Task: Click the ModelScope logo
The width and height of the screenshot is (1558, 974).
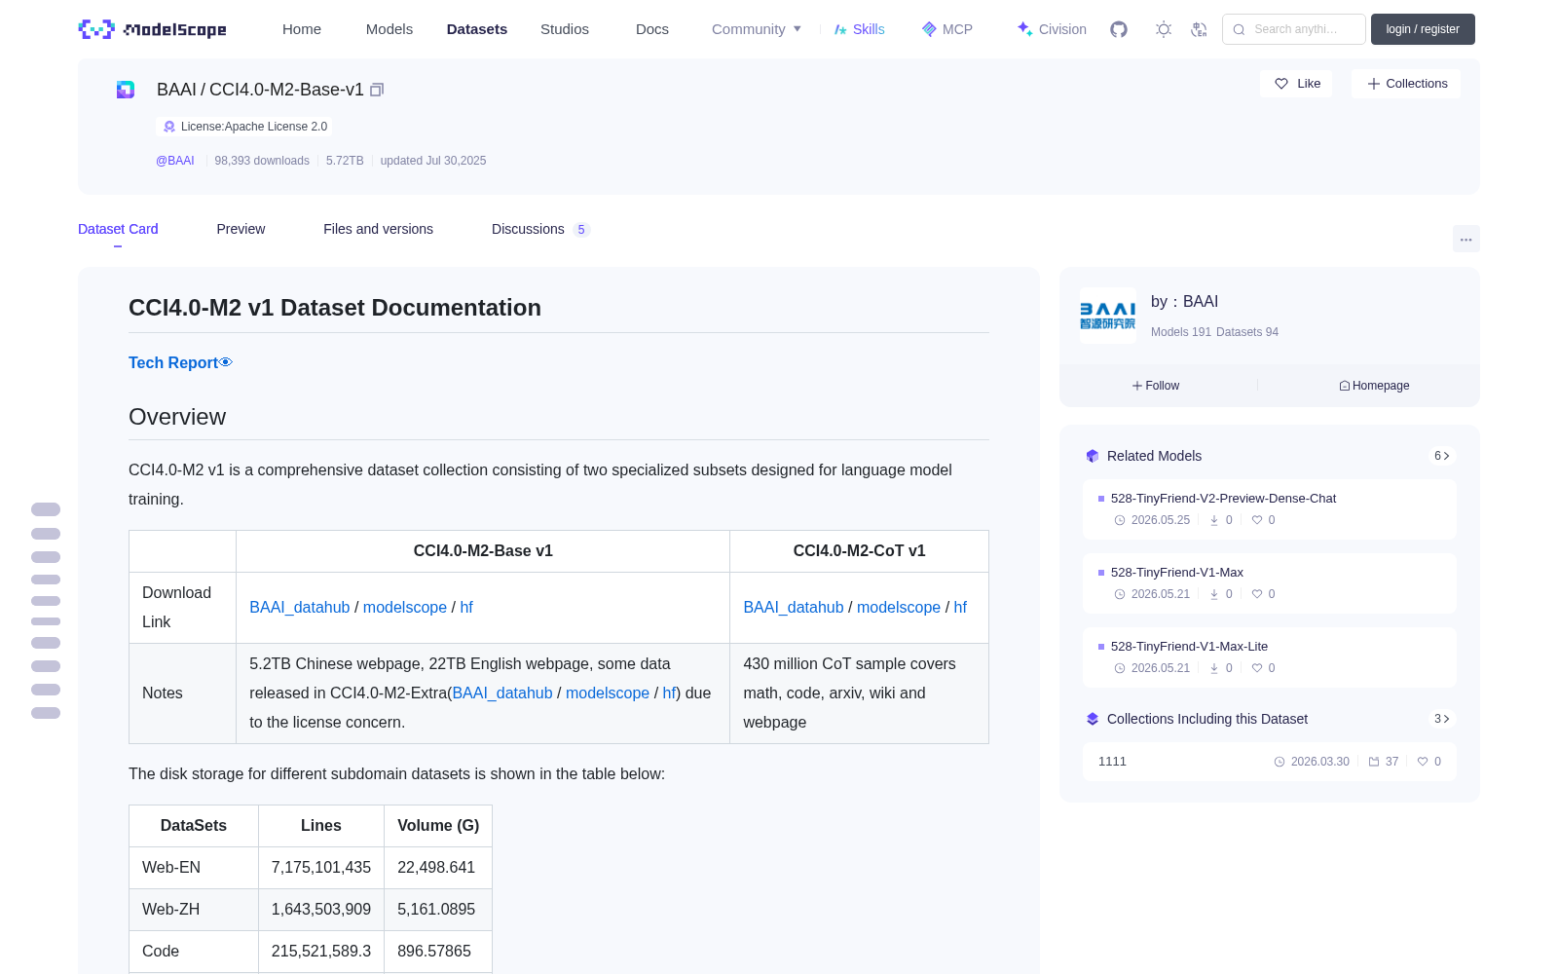Action: click(x=152, y=29)
